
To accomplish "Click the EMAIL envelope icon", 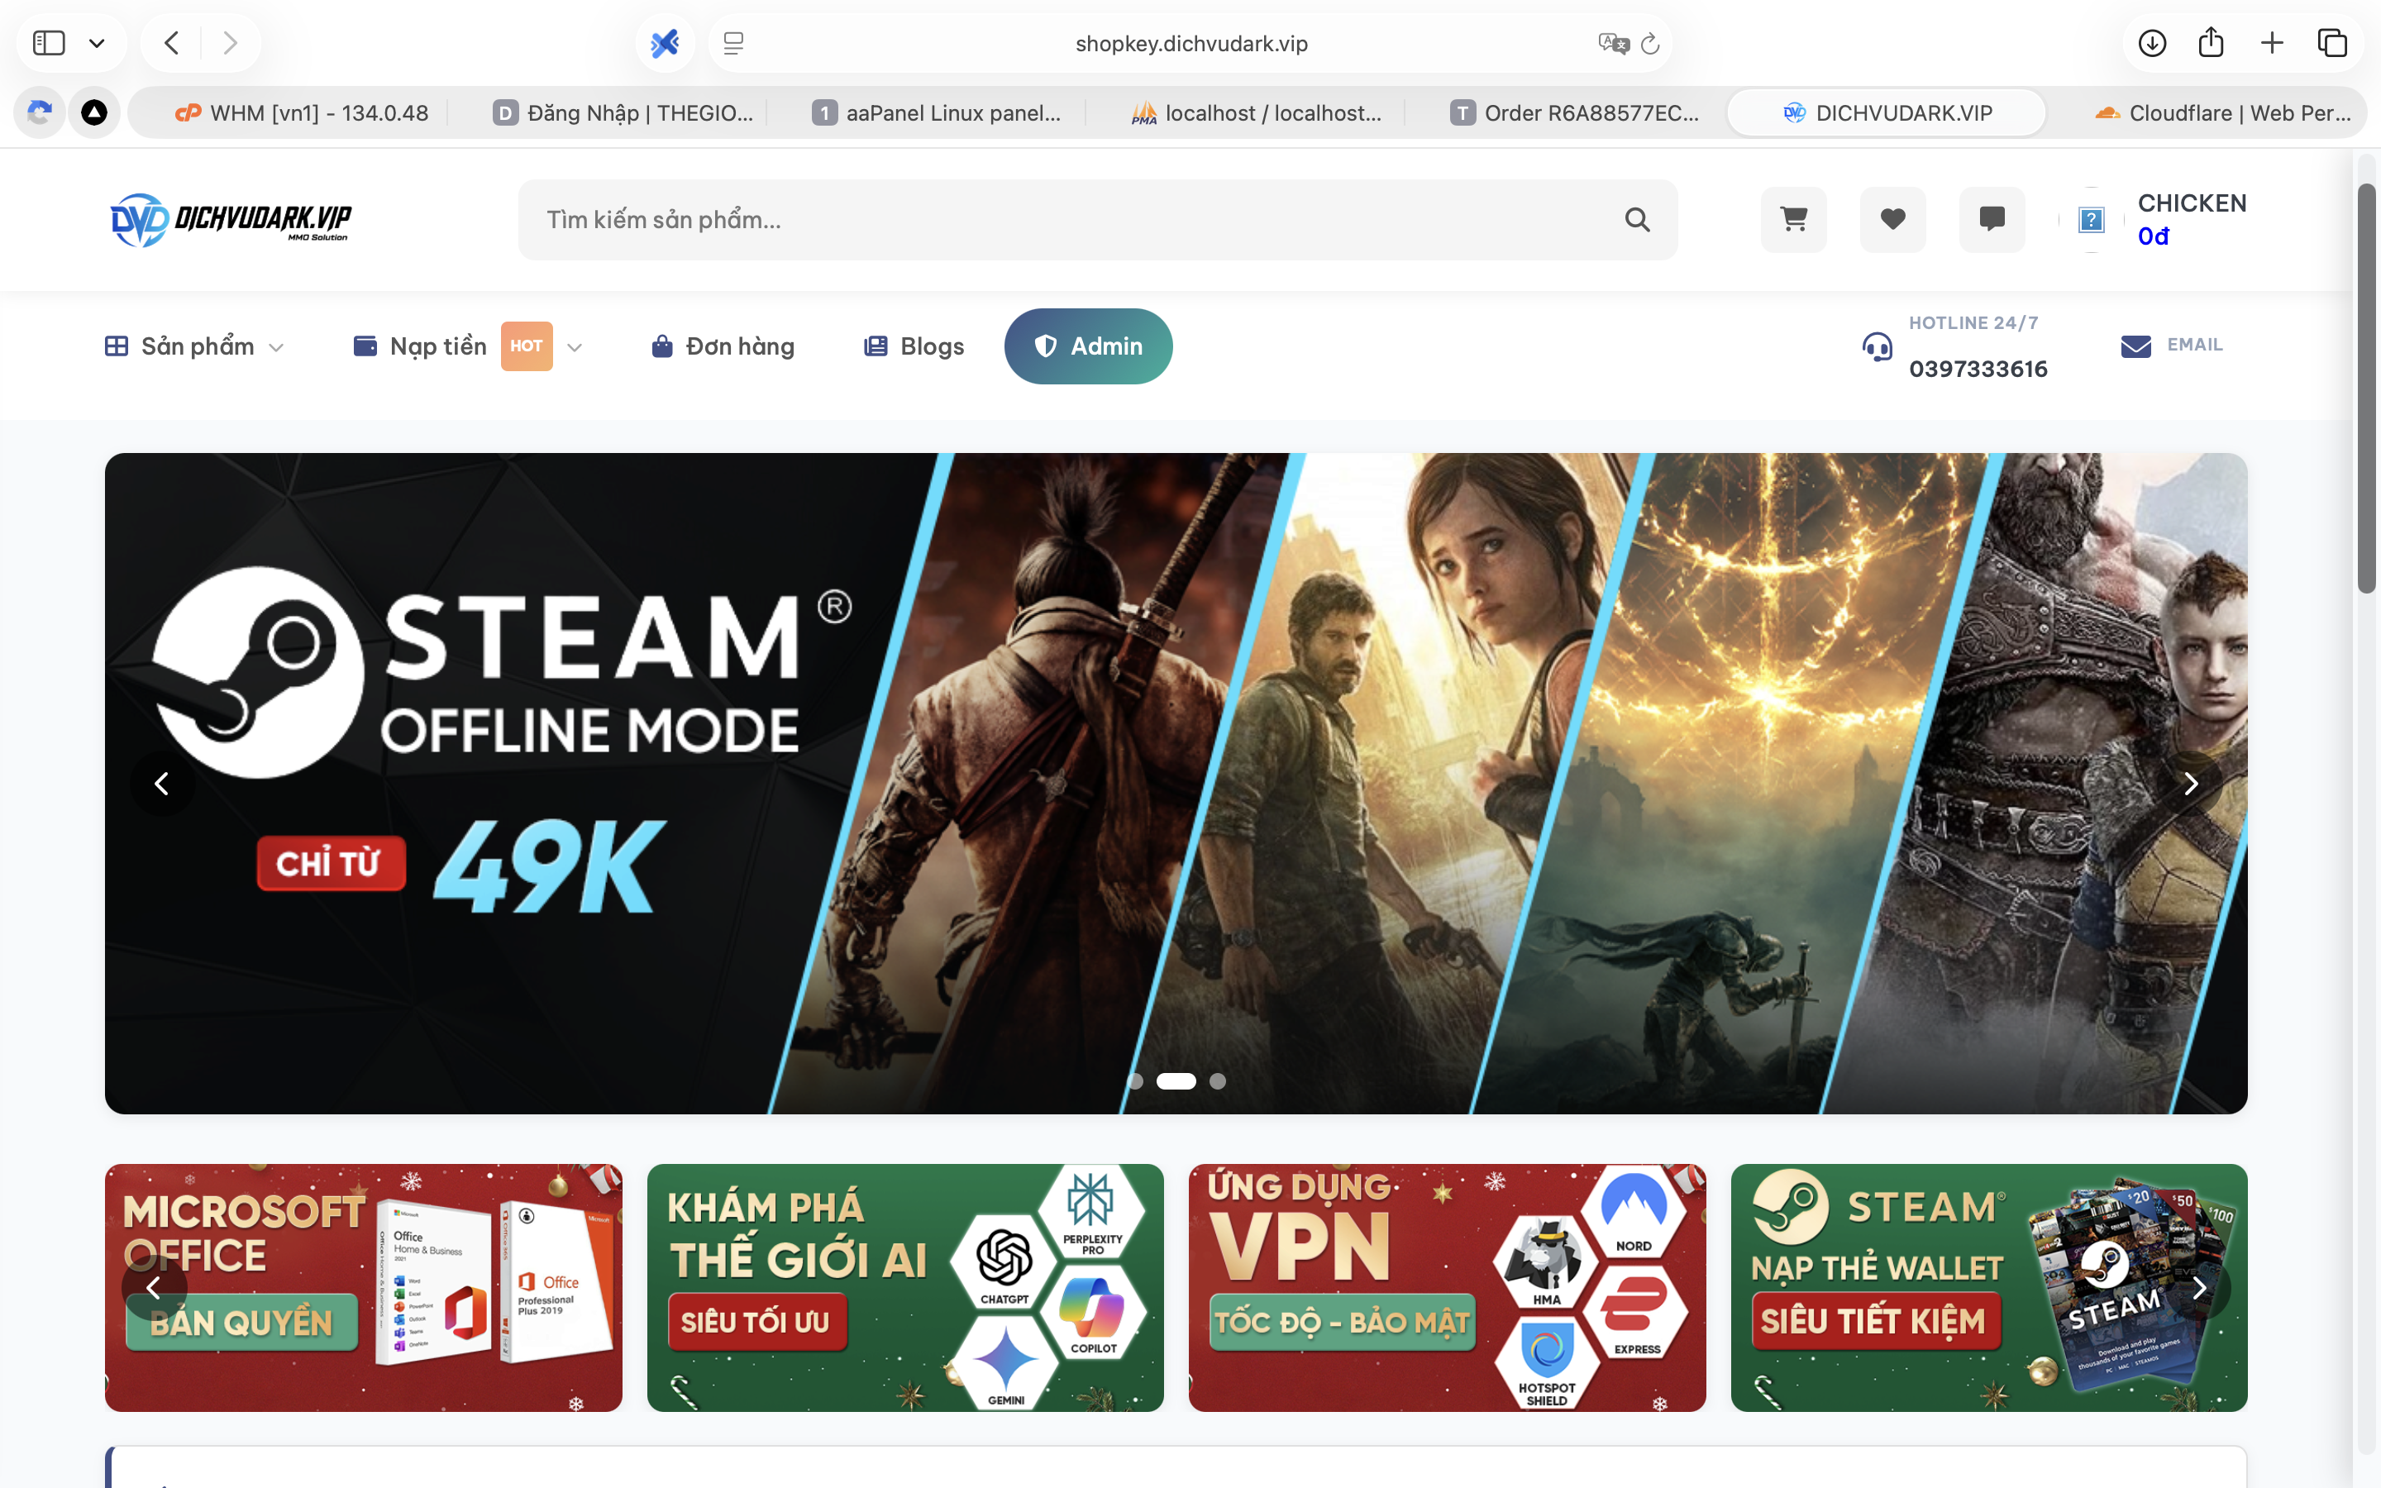I will (2136, 346).
